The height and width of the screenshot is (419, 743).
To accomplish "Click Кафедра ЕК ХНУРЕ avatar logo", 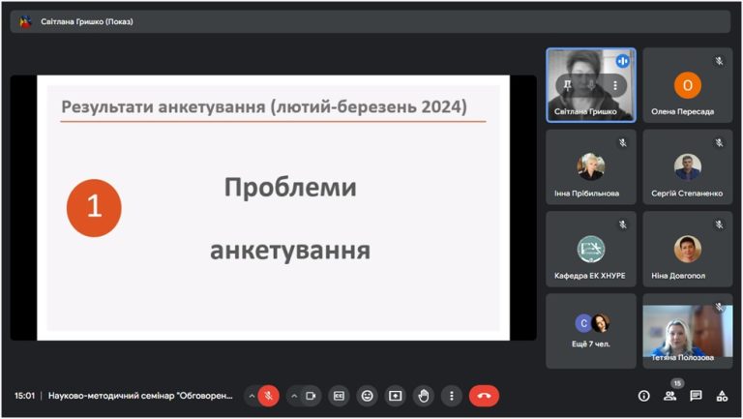I will tap(591, 249).
